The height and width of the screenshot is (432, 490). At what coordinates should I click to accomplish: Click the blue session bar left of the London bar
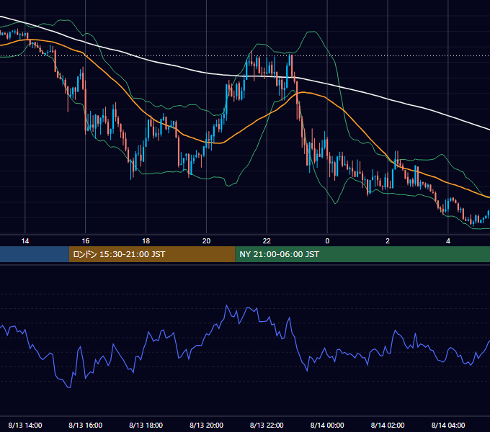pyautogui.click(x=35, y=254)
